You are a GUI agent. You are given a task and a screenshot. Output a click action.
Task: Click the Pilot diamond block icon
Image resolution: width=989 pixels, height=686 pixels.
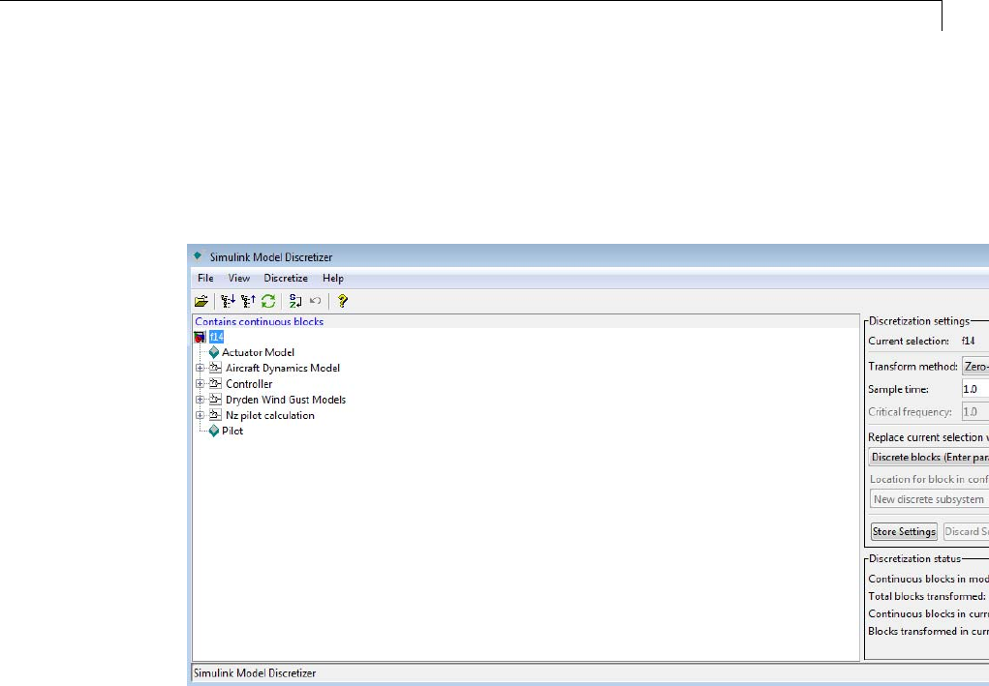pos(214,431)
